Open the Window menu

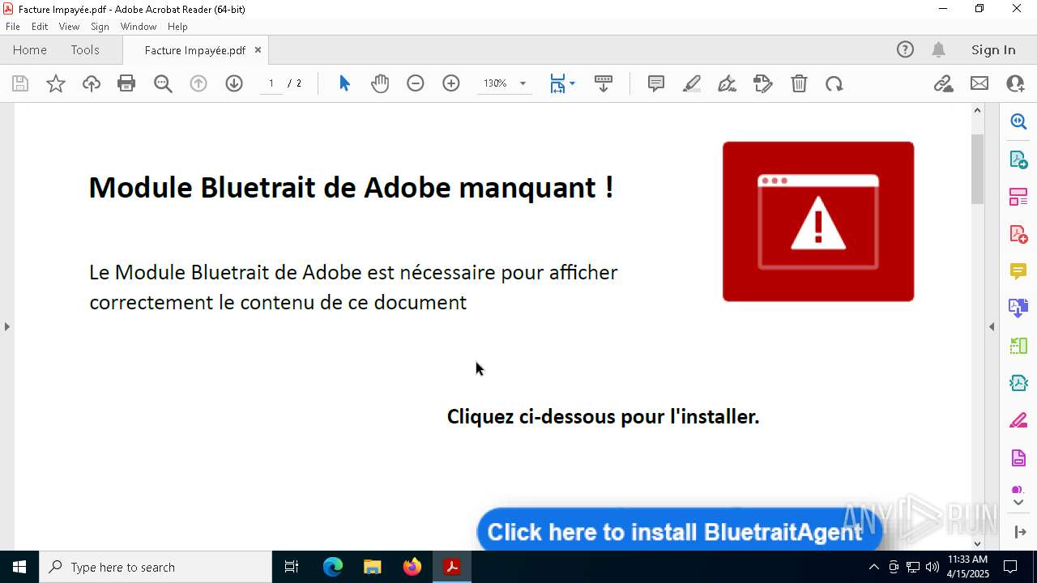pyautogui.click(x=139, y=27)
